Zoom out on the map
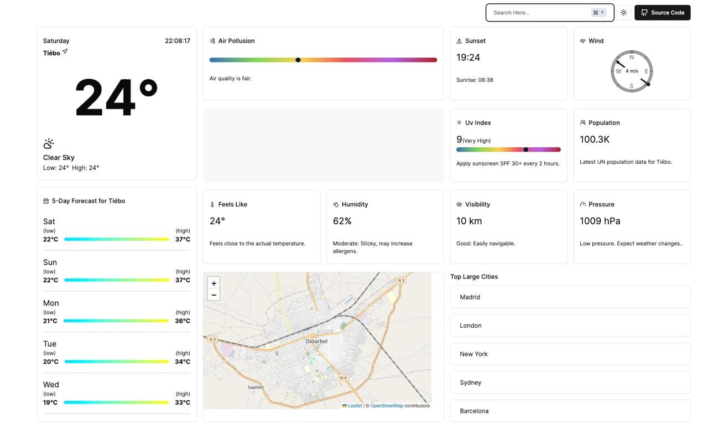 214,295
